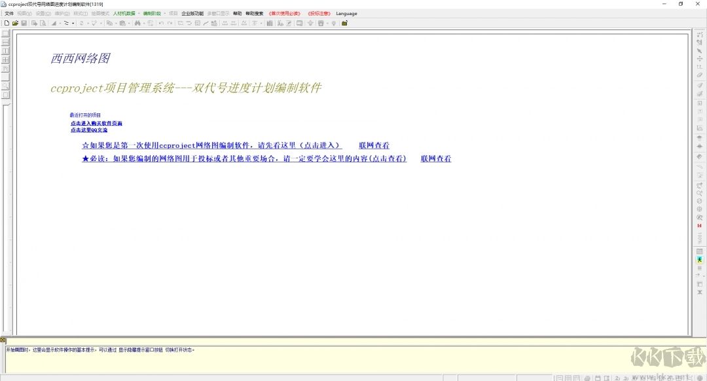
Task: Click the binoculars Find icon in toolbar
Action: (x=138, y=23)
